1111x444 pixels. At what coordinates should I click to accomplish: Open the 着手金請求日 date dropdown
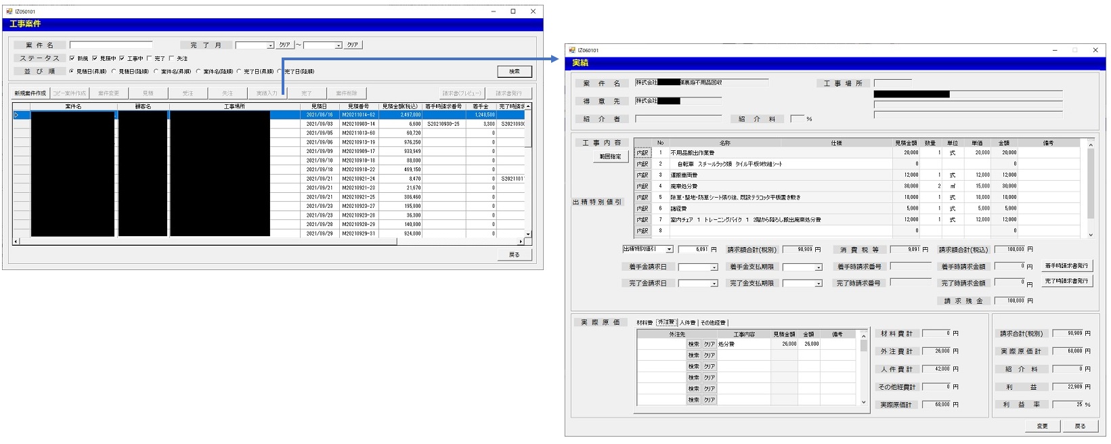point(714,267)
